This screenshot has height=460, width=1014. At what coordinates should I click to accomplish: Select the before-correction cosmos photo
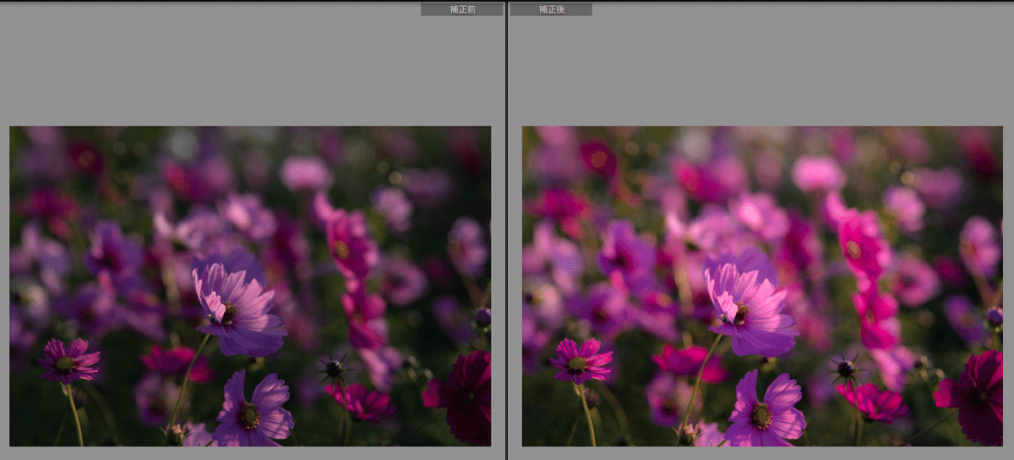point(250,286)
